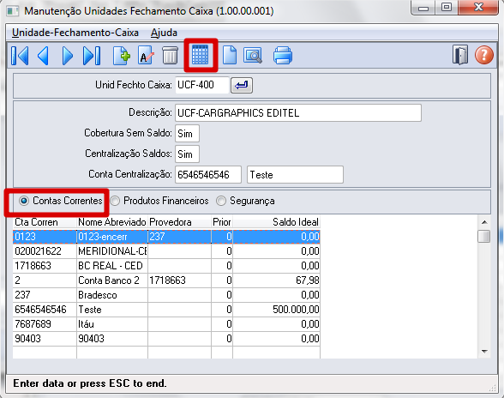Click the Provedora value 237 in the first row
Viewport: 504px width, 398px height.
tap(179, 237)
